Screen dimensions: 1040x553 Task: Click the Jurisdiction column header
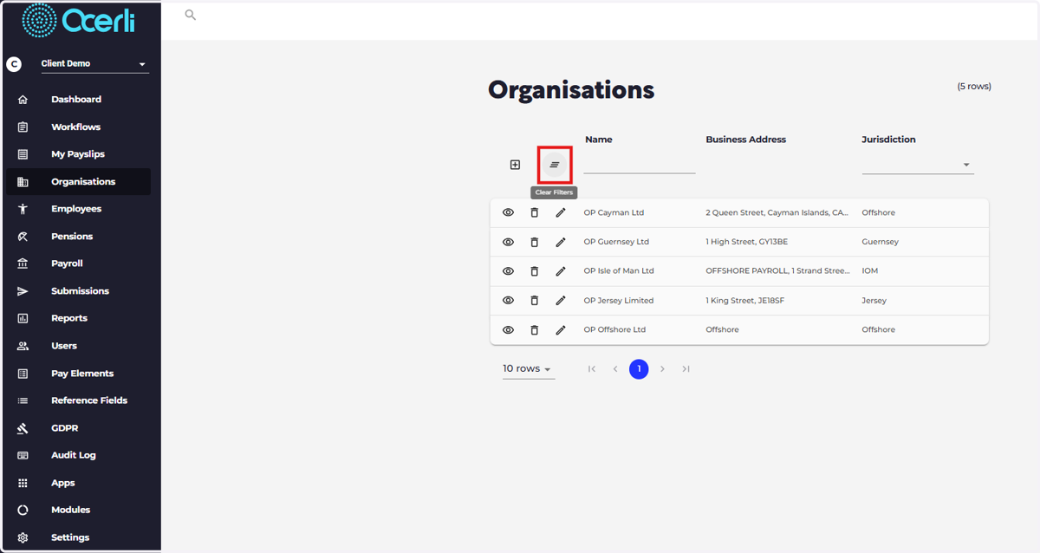888,140
